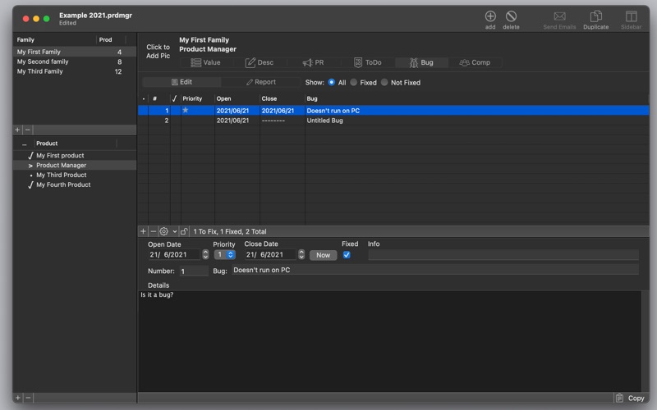Click to Add Pic placeholder
657x410 pixels.
(158, 52)
